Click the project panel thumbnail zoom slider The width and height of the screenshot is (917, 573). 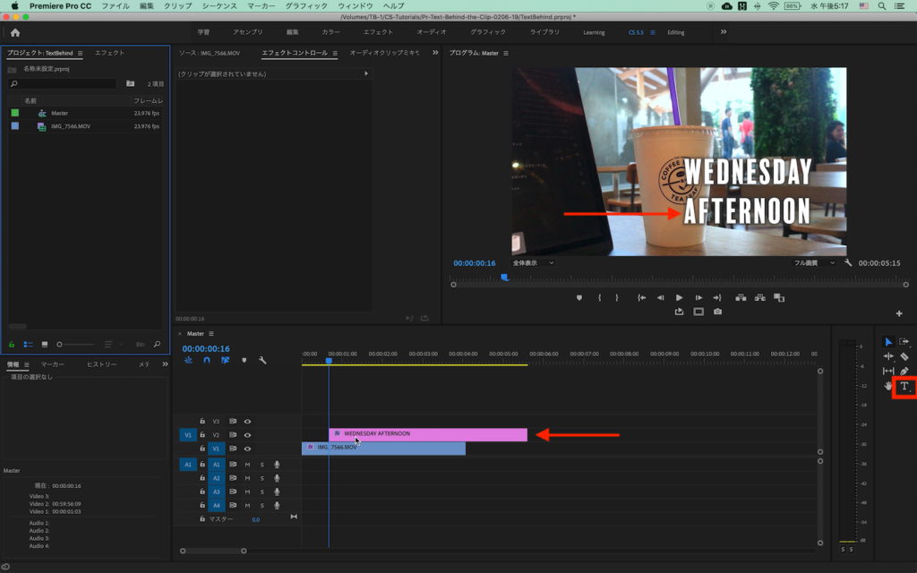(59, 344)
